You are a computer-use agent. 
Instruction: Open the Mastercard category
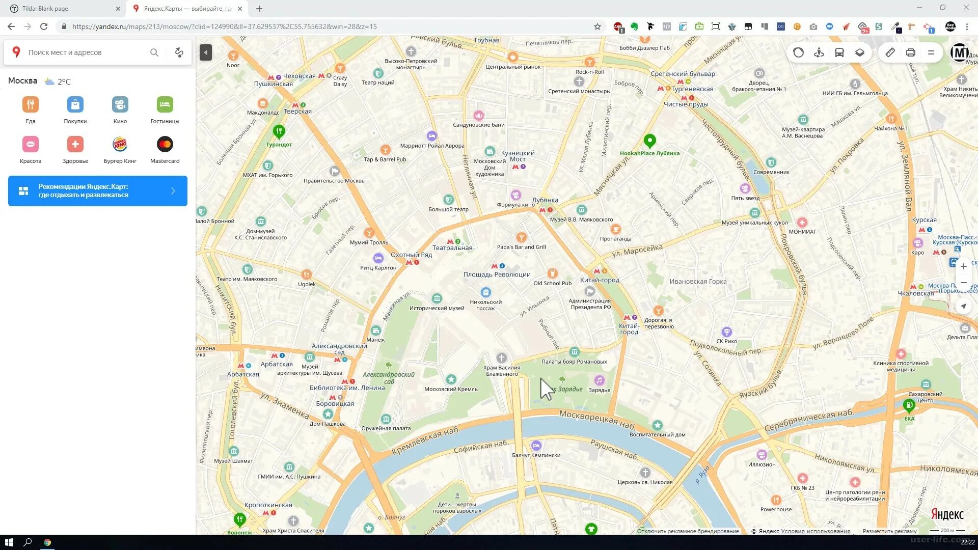click(165, 150)
